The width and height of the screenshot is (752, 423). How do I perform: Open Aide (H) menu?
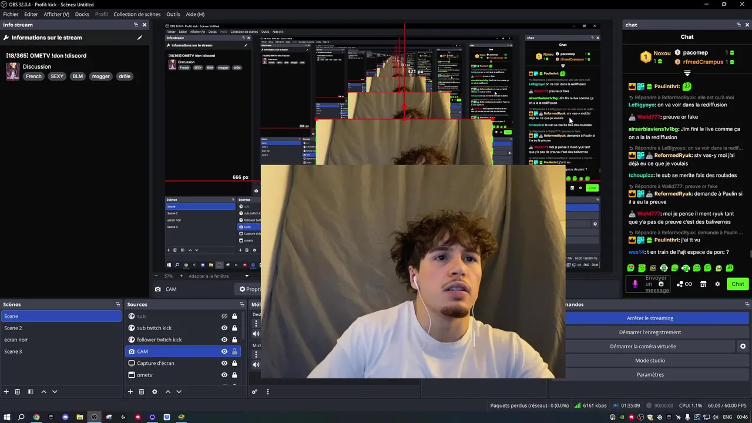(195, 14)
